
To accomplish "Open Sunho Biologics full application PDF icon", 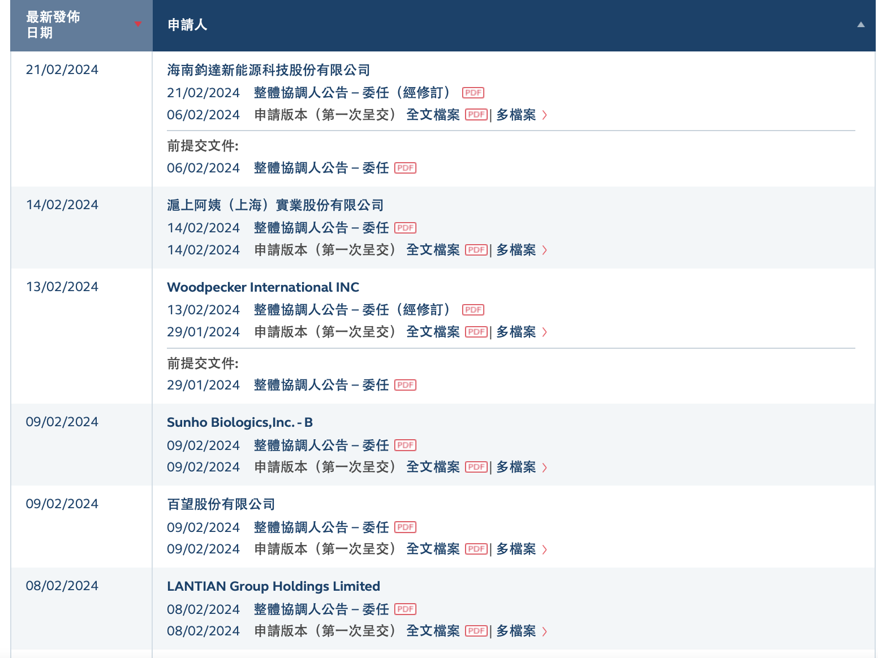I will pos(476,467).
